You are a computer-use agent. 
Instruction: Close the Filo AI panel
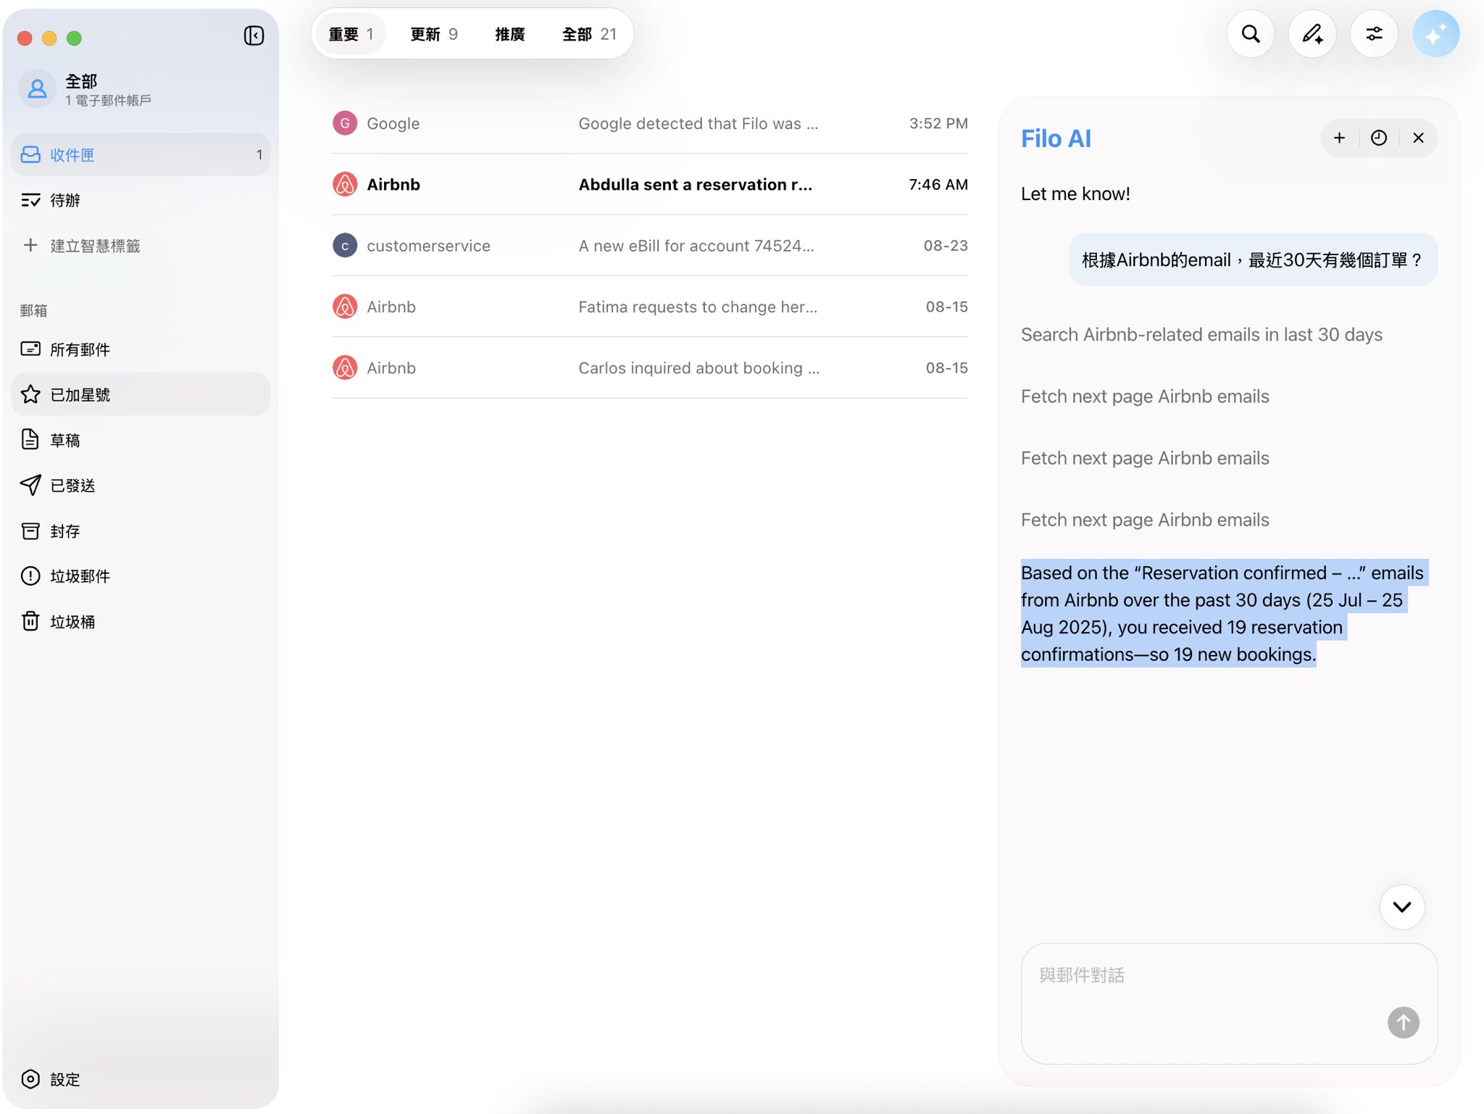point(1418,138)
